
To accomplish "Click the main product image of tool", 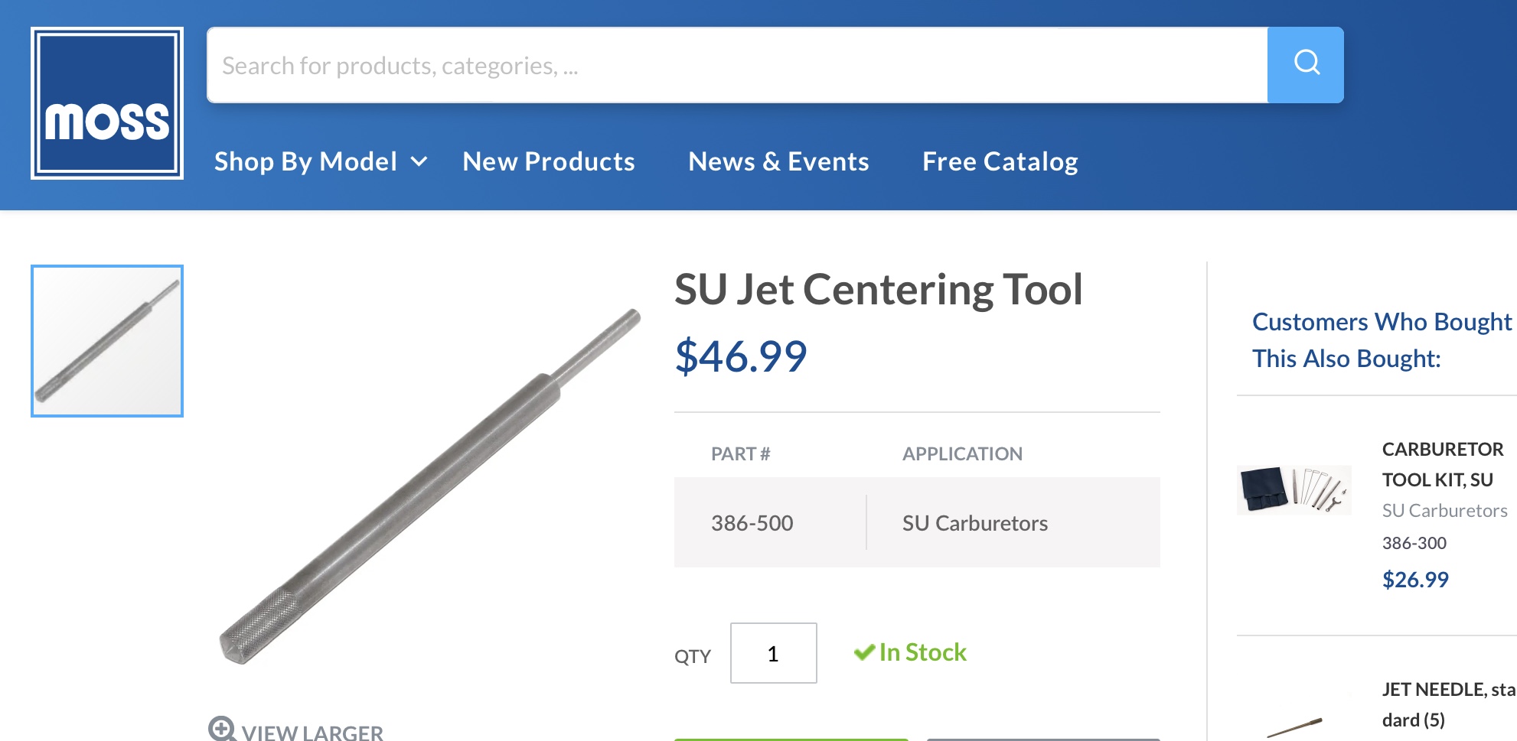I will tap(429, 486).
